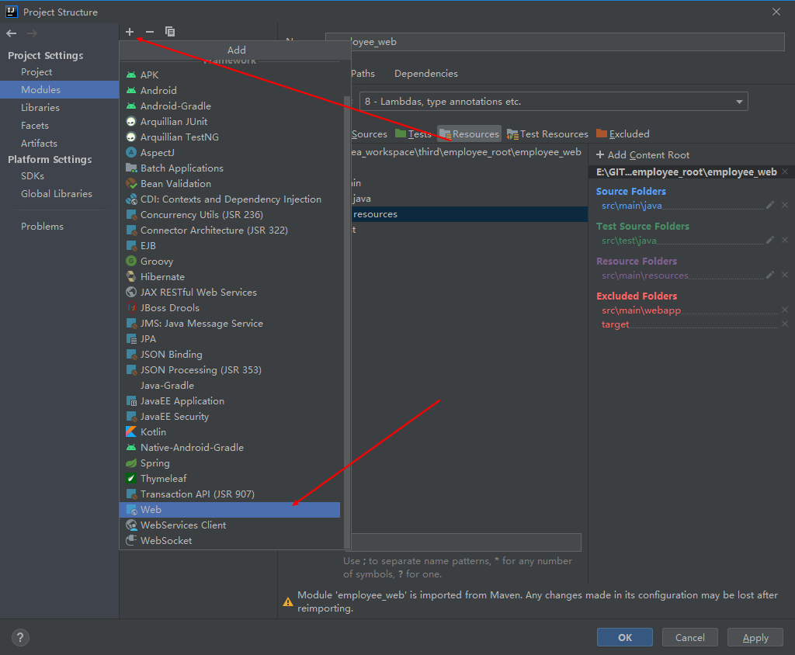The width and height of the screenshot is (795, 655).
Task: Select WebServices Client in Add menu
Action: point(230,525)
